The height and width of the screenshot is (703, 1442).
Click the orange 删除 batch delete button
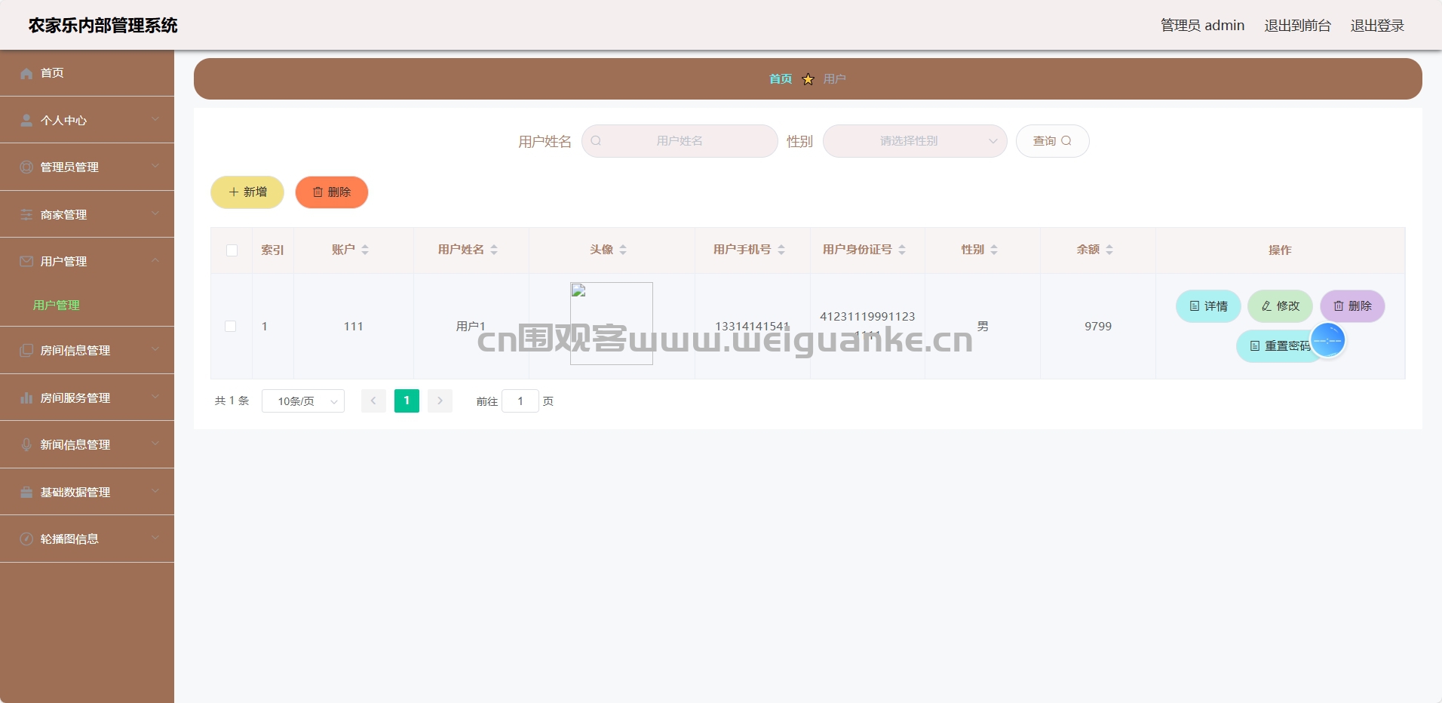(332, 192)
